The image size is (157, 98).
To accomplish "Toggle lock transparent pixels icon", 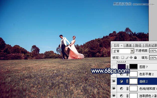I will [122, 57].
